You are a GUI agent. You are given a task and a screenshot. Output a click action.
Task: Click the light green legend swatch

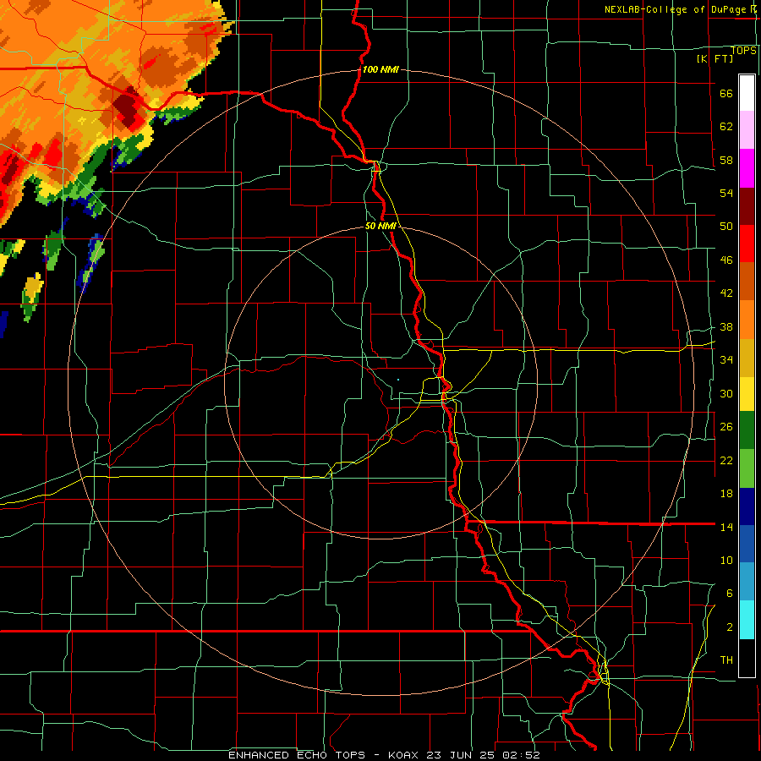[x=747, y=468]
